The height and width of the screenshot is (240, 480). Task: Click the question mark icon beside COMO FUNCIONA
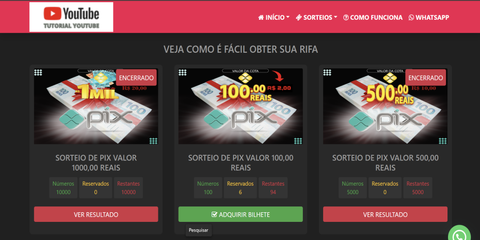click(x=346, y=18)
